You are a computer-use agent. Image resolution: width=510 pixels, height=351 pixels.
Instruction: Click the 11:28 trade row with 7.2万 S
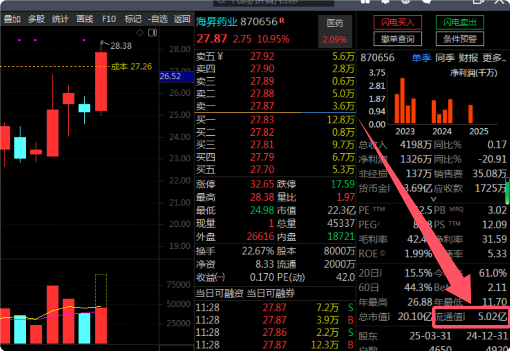point(275,307)
